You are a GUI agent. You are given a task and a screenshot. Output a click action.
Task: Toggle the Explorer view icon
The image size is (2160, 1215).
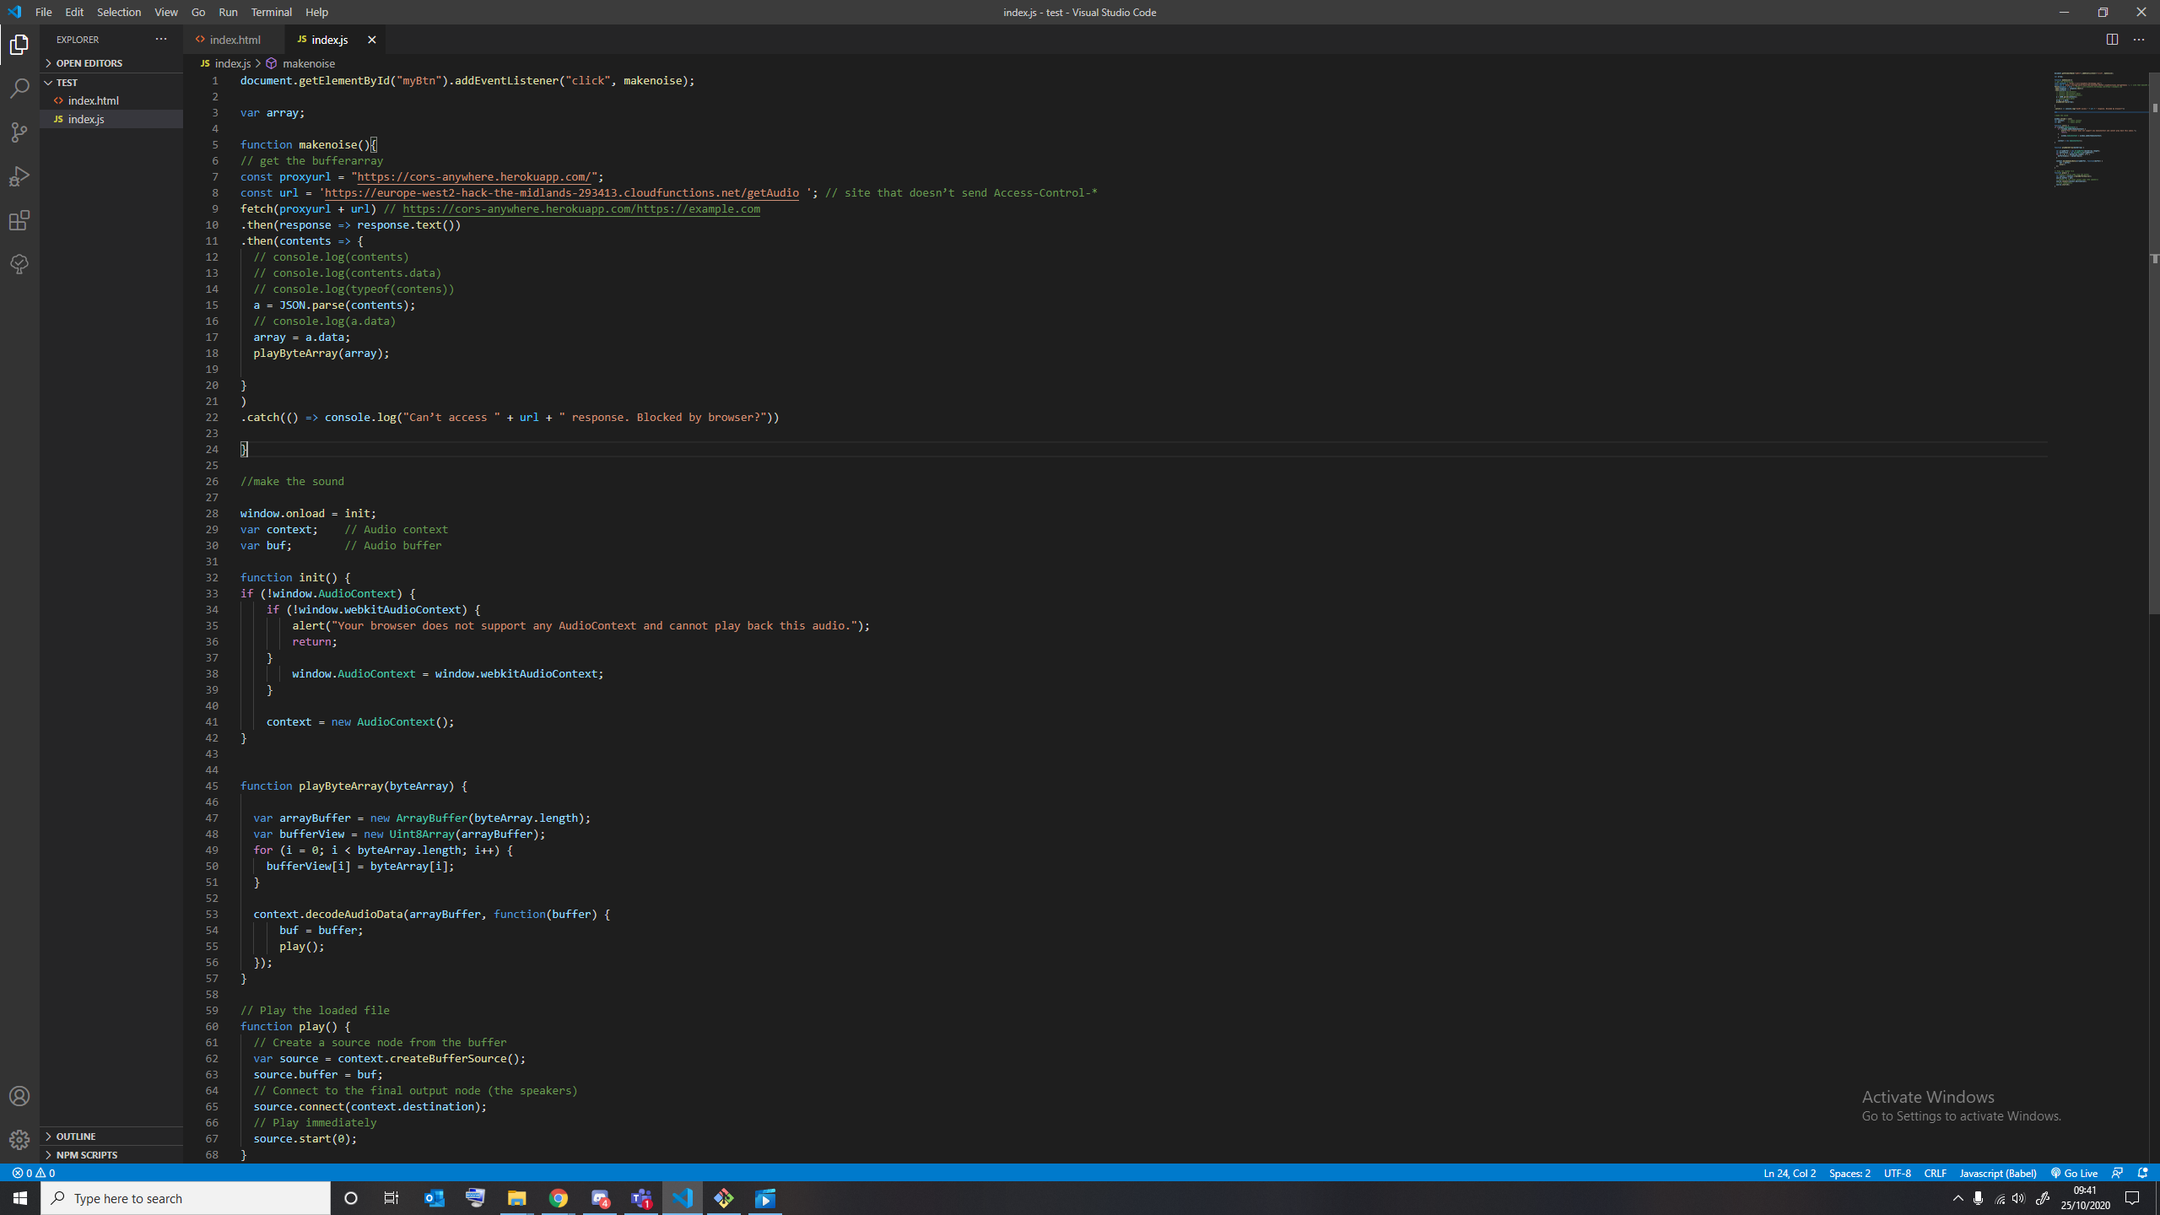click(19, 45)
